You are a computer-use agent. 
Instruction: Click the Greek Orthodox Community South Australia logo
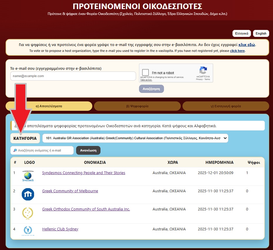pyautogui.click(x=28, y=213)
